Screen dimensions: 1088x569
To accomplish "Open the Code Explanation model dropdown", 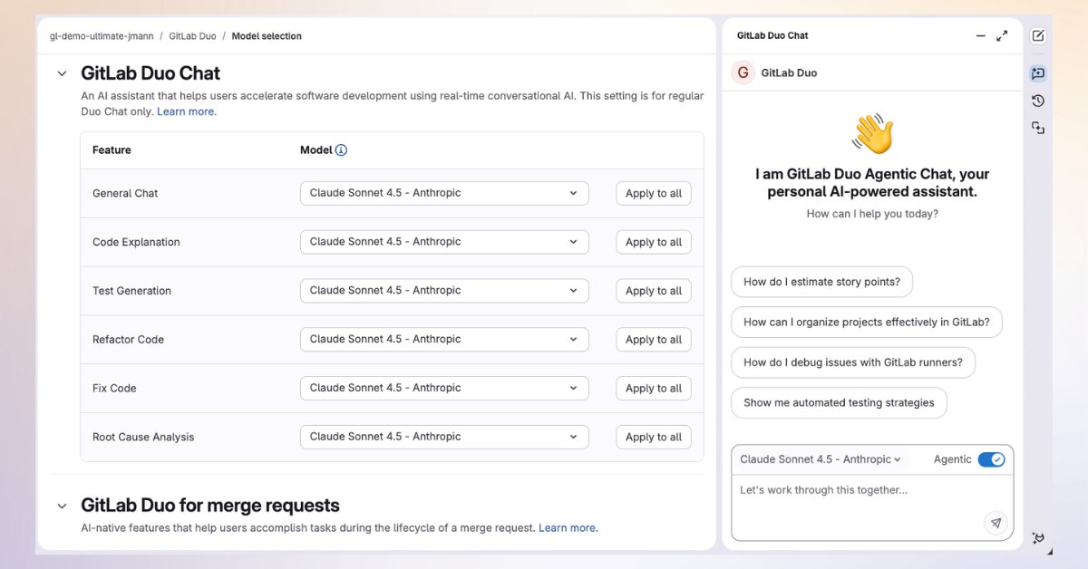I will click(x=444, y=242).
